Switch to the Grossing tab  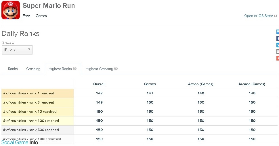tap(33, 69)
